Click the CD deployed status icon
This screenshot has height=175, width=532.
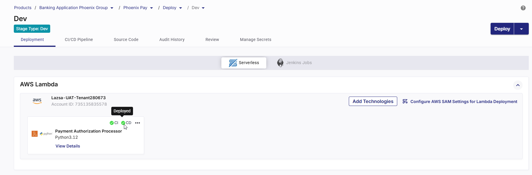123,123
